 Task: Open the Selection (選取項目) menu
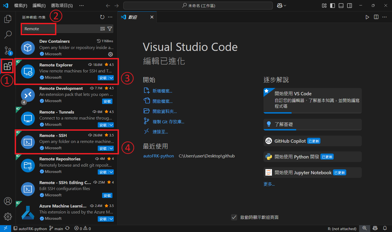[x=62, y=6]
